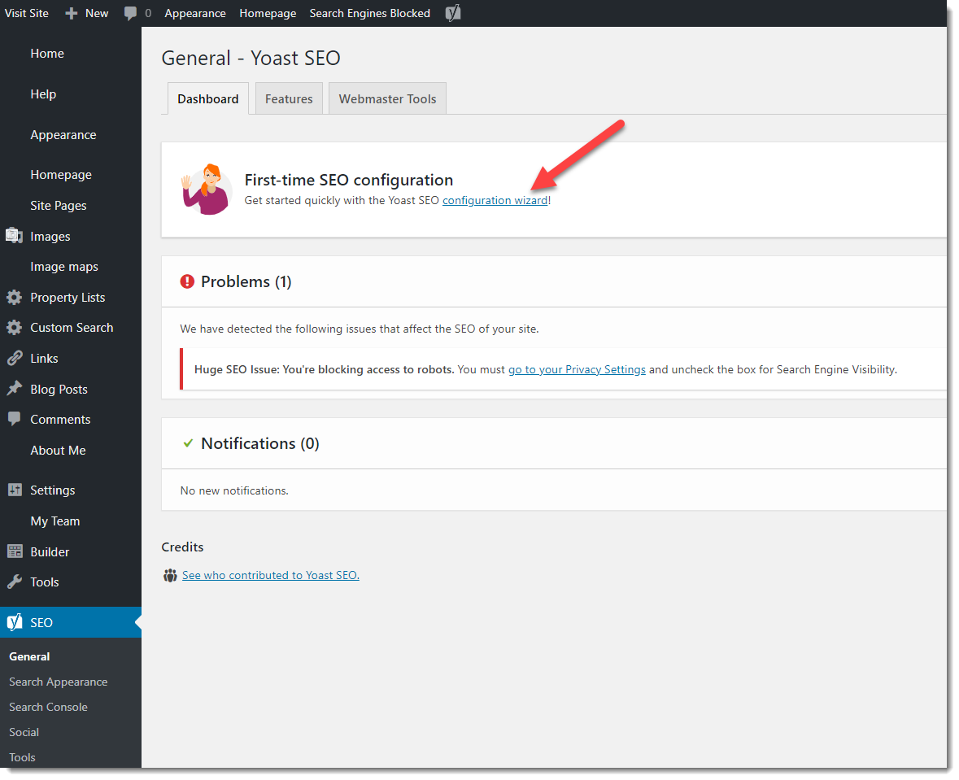Screen dimensions: 959x780
Task: Open Custom Search in the sidebar
Action: pyautogui.click(x=72, y=327)
